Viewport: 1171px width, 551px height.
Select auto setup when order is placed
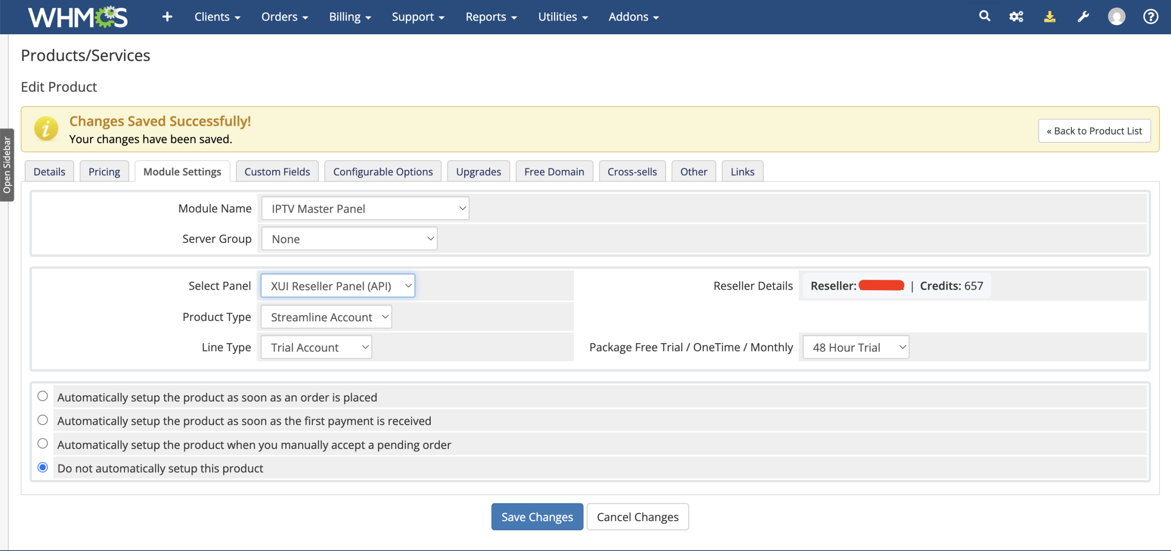click(43, 396)
